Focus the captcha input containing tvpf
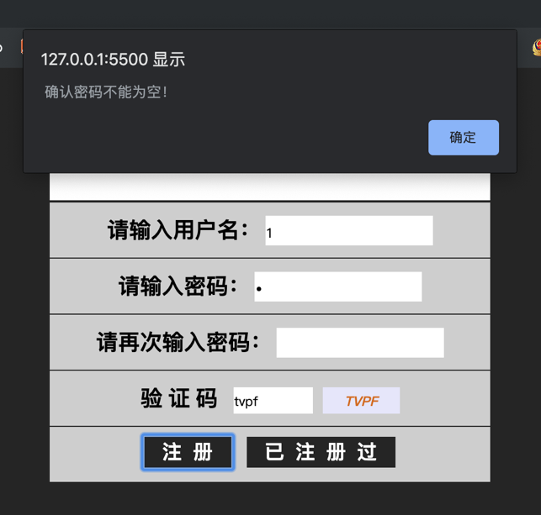 click(273, 400)
